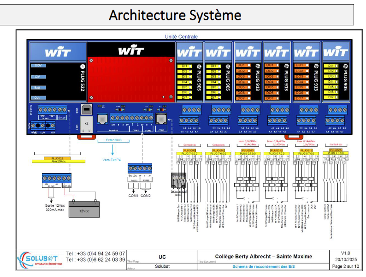Click terminal numbers 3.1 3.3 3.5 3.7
Image resolution: width=366 pixels, height=277 pixels.
pyautogui.click(x=248, y=132)
